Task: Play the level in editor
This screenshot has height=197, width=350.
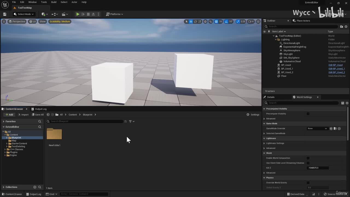Action: 78,14
